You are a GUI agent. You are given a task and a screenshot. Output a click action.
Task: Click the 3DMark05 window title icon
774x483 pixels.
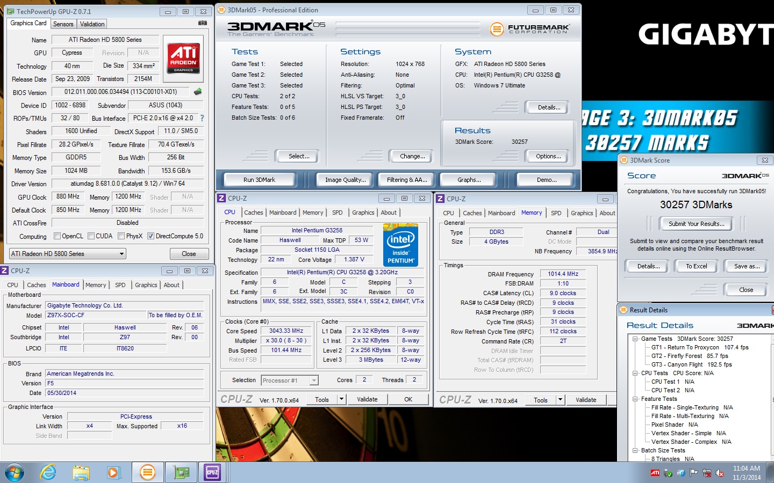click(221, 10)
